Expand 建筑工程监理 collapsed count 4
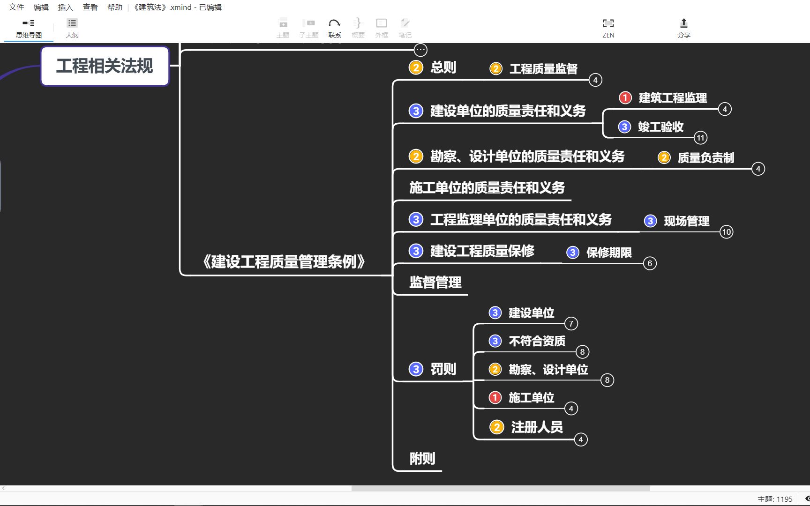Screen dimensions: 810x506 point(725,109)
